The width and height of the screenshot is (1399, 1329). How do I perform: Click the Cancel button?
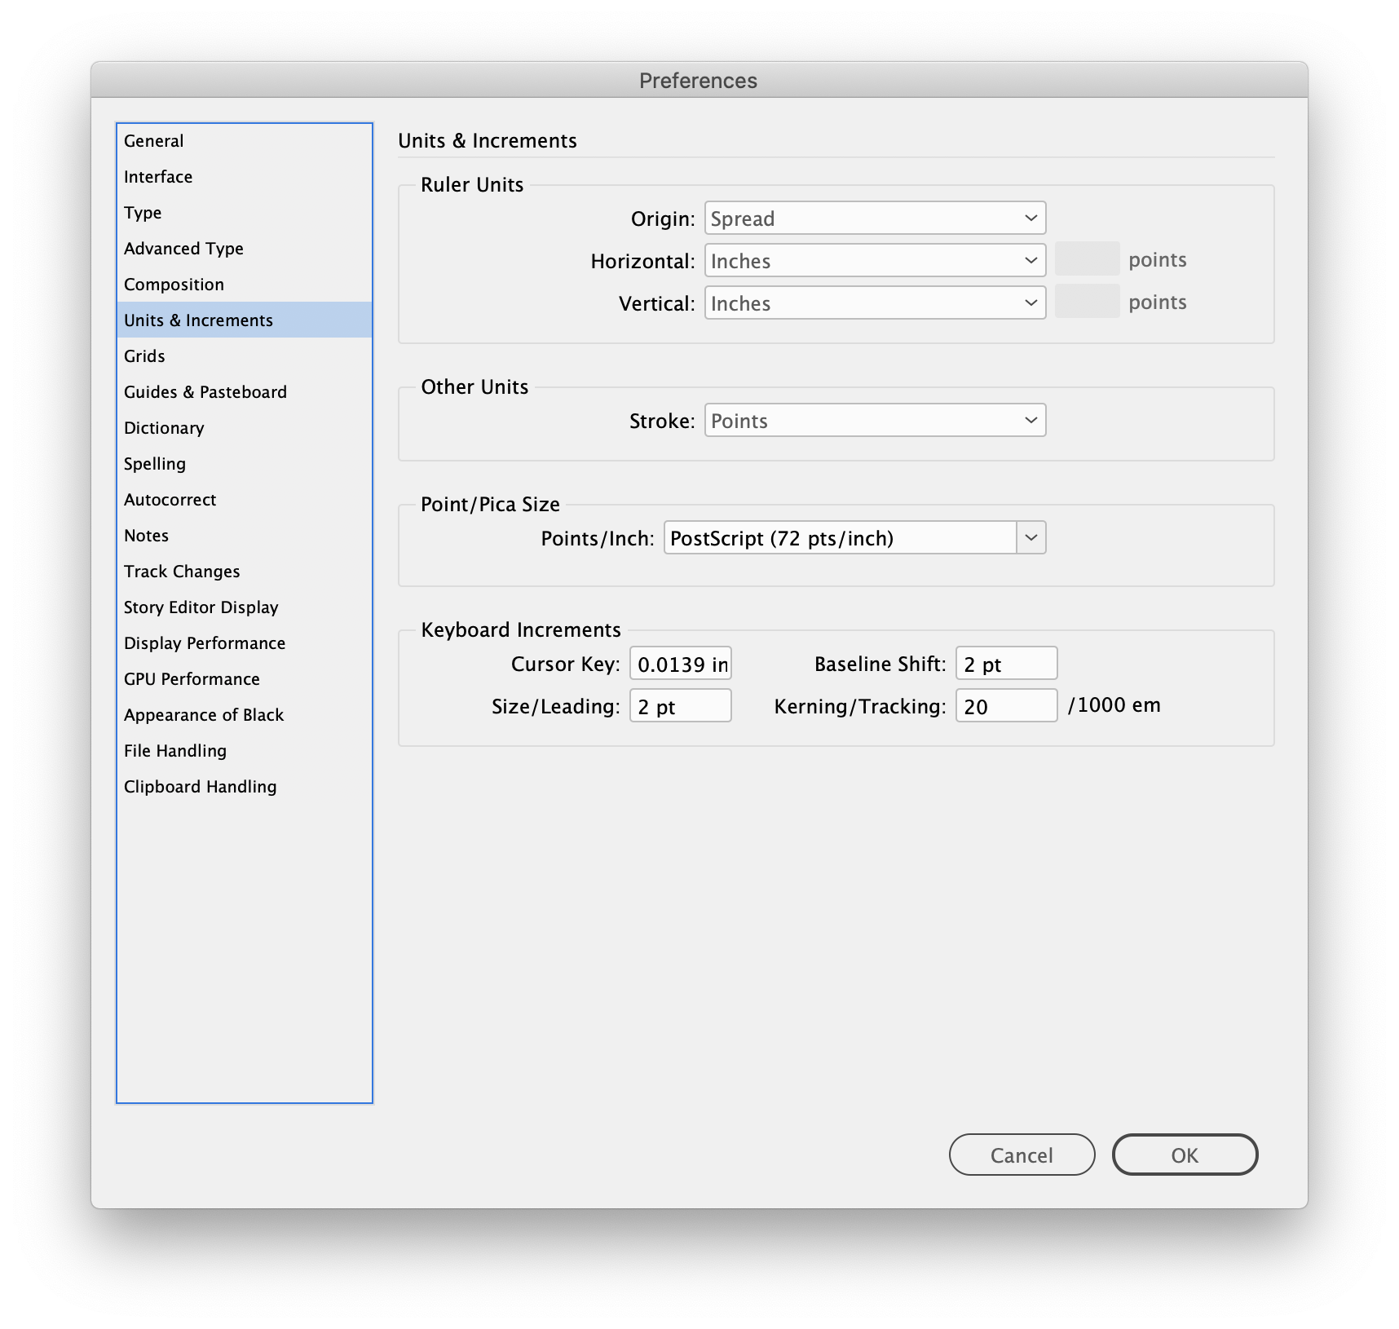click(1022, 1155)
